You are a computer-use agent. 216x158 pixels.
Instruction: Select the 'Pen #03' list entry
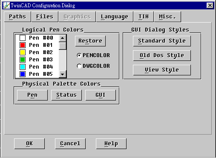tap(37, 60)
